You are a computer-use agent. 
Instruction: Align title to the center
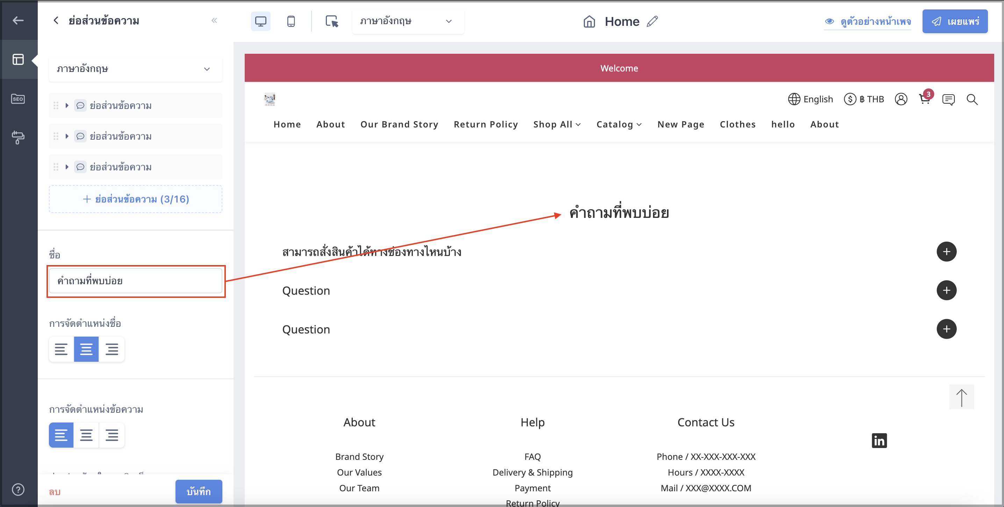pyautogui.click(x=86, y=349)
